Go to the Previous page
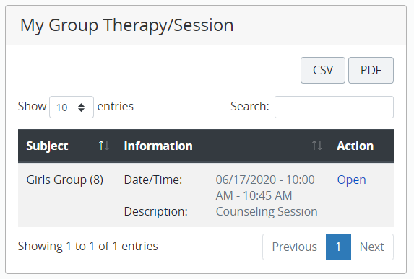 [x=294, y=247]
